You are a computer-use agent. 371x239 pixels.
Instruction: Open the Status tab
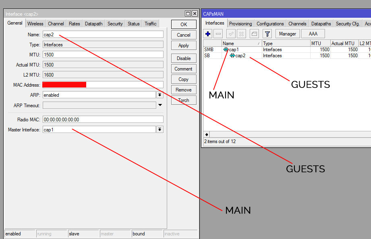(133, 24)
